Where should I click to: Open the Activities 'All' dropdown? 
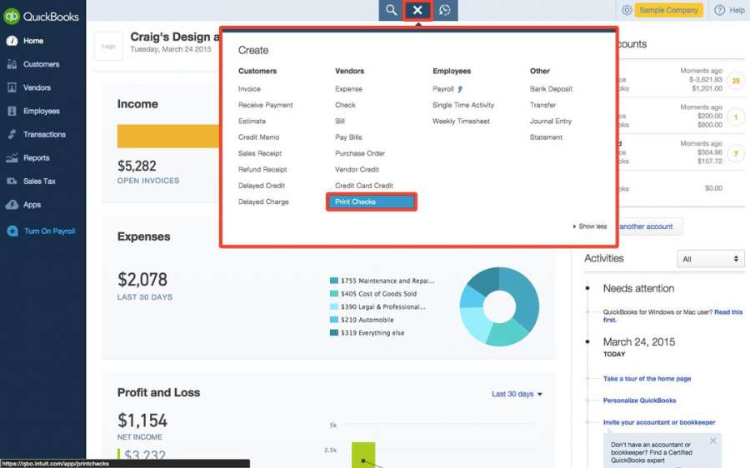pos(711,259)
